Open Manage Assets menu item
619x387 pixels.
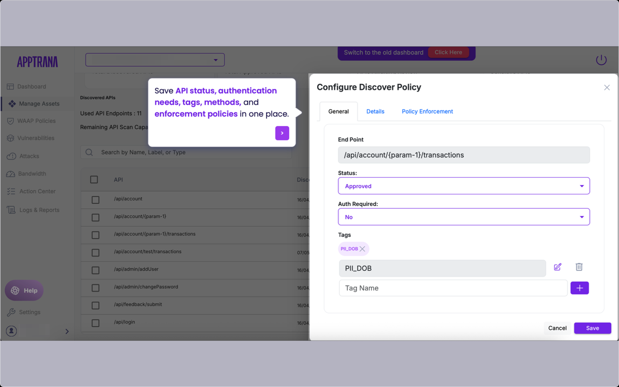39,104
